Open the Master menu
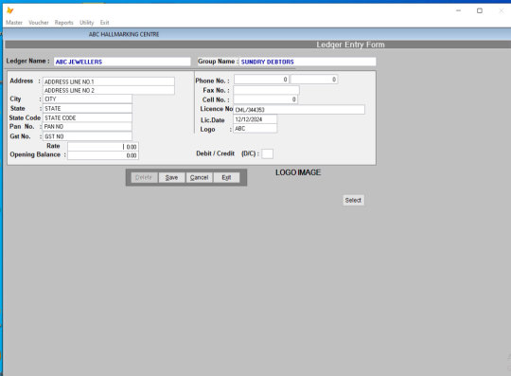The image size is (511, 376). (14, 23)
